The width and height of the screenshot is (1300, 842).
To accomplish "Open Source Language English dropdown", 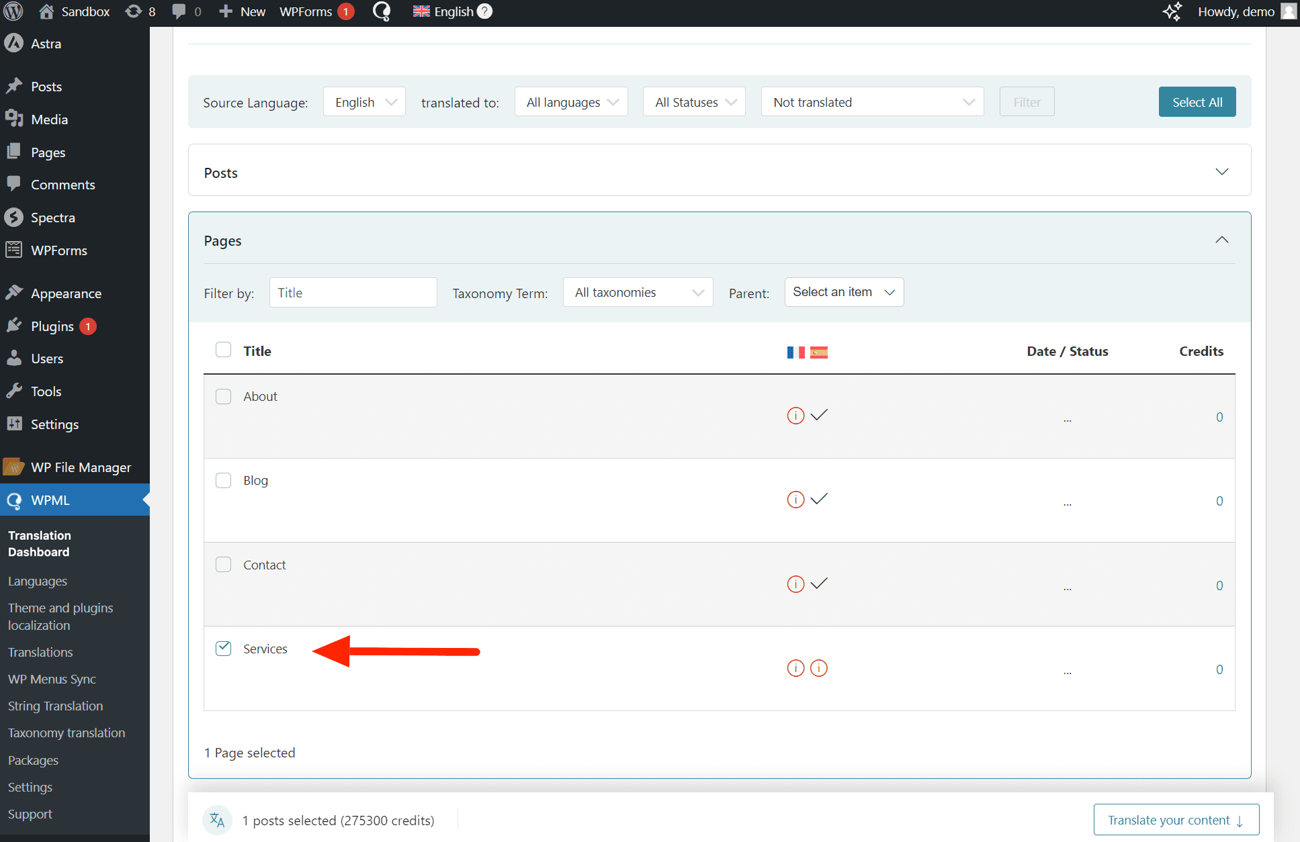I will [x=364, y=102].
